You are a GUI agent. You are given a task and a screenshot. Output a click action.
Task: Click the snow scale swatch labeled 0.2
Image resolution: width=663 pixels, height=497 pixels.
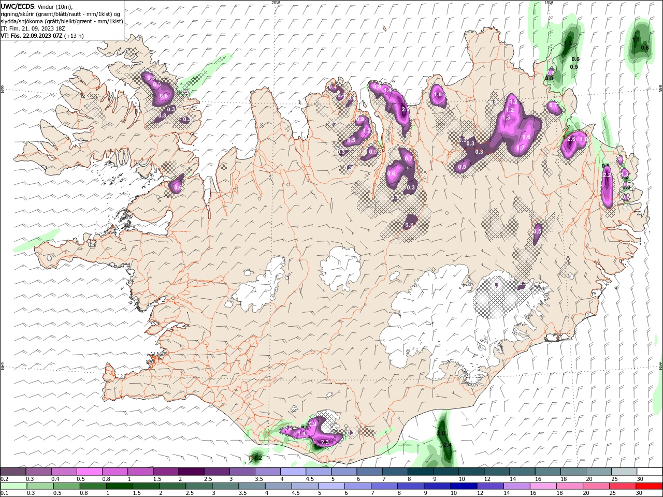click(13, 472)
